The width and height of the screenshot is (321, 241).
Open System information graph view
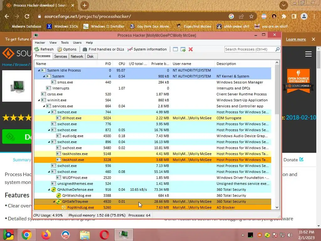147,49
